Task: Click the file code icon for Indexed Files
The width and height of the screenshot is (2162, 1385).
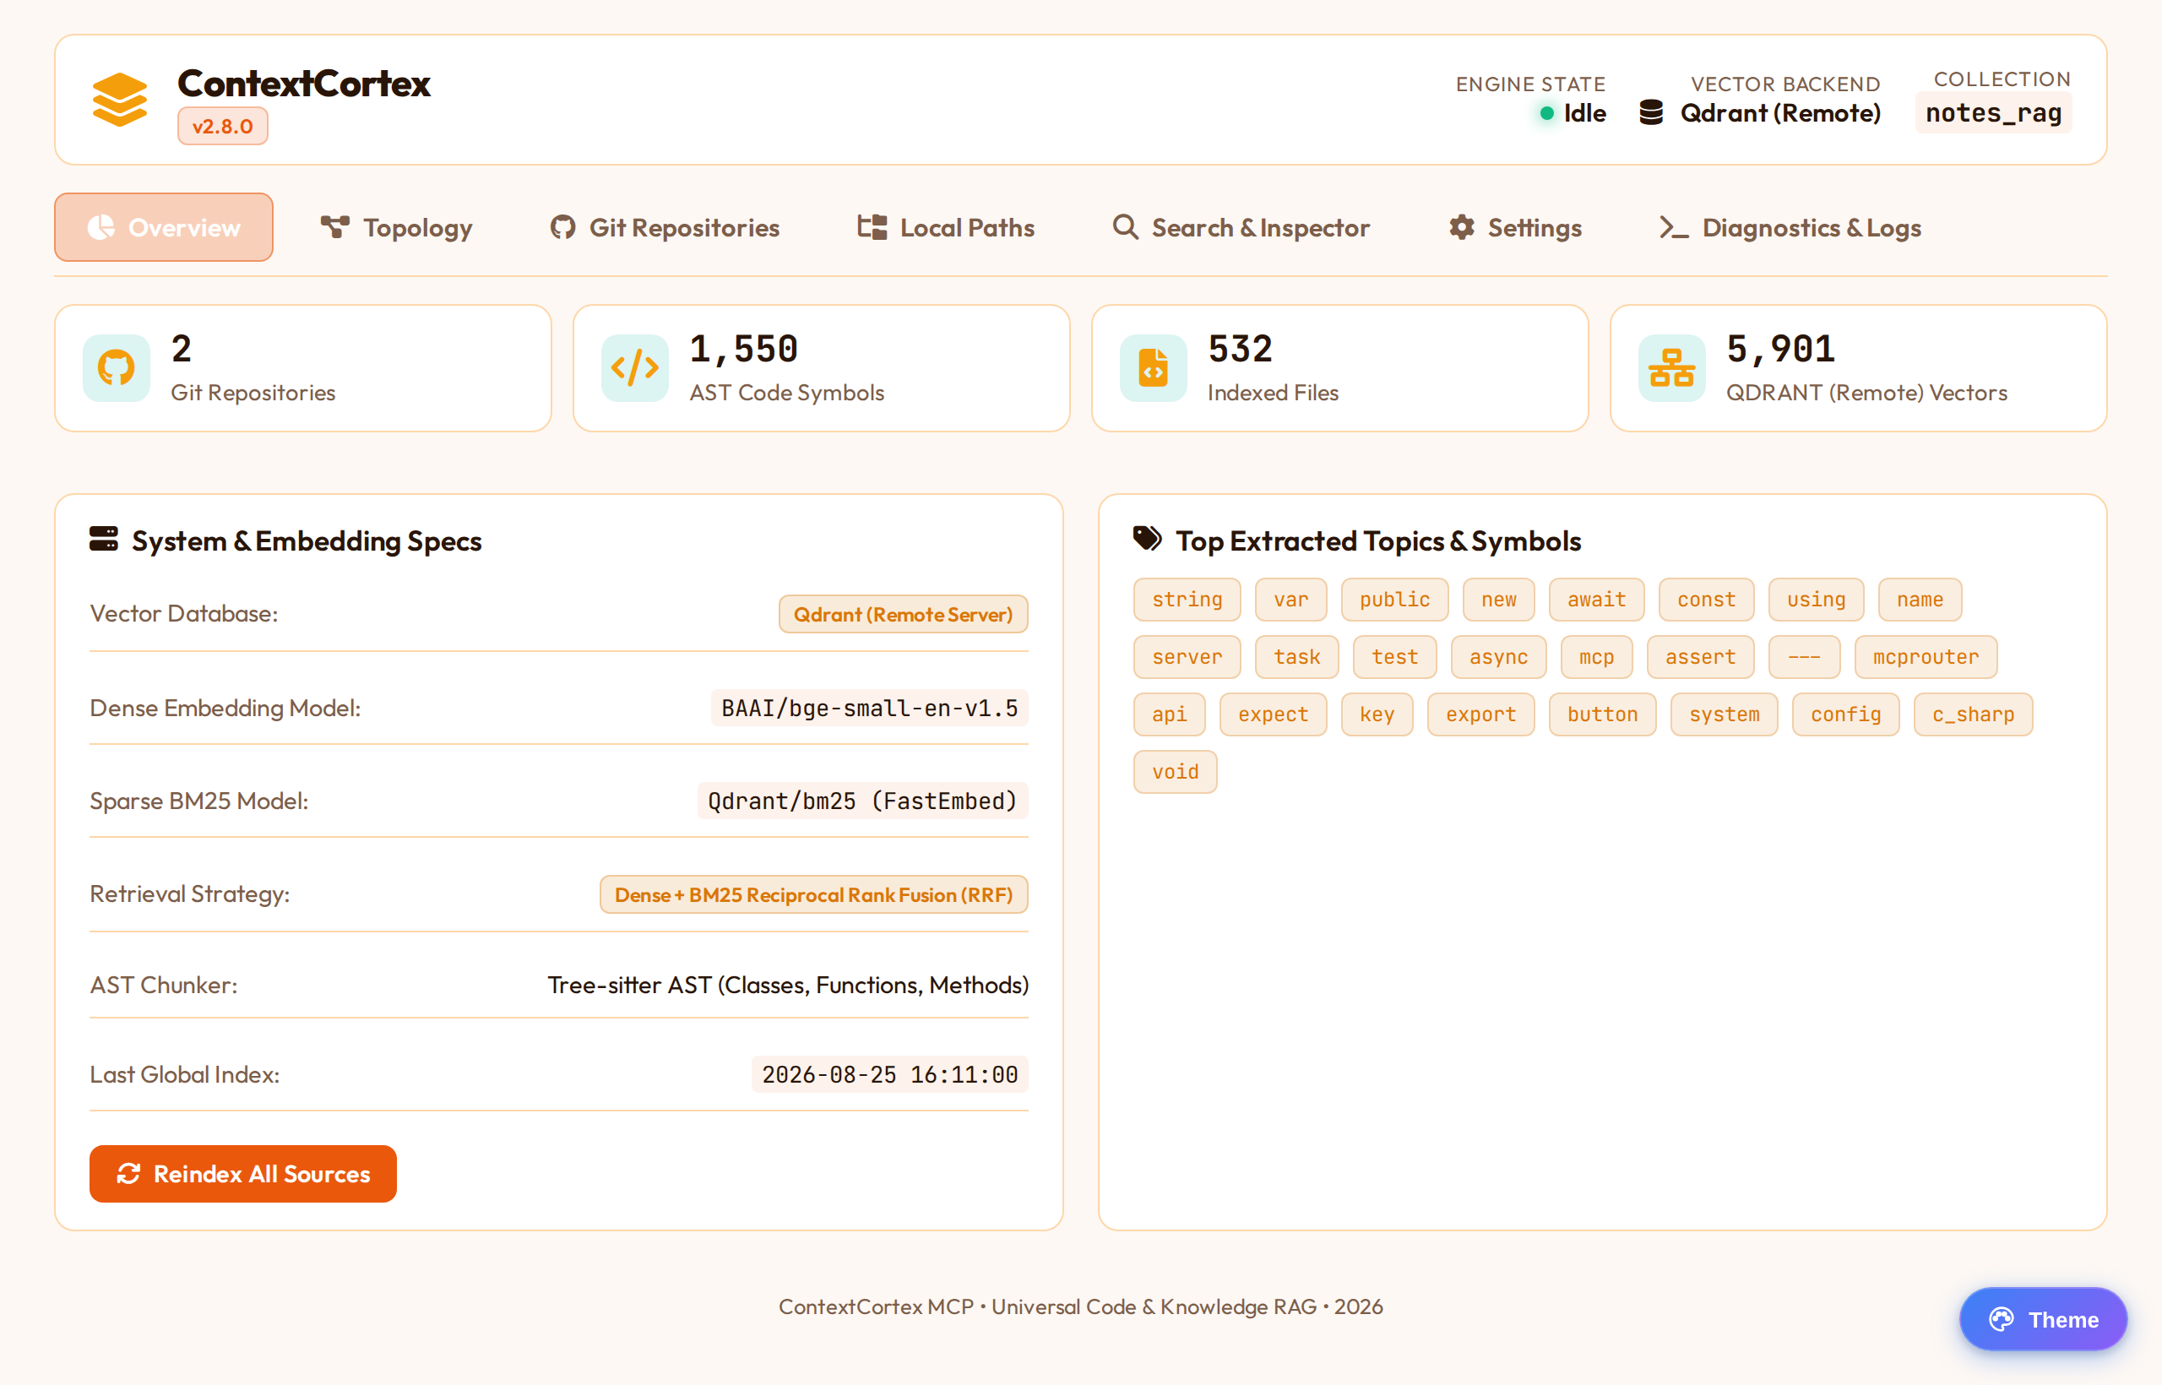Action: click(x=1153, y=368)
